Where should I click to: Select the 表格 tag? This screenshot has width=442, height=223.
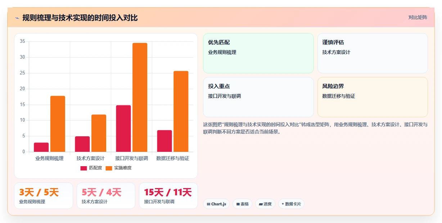(x=242, y=204)
